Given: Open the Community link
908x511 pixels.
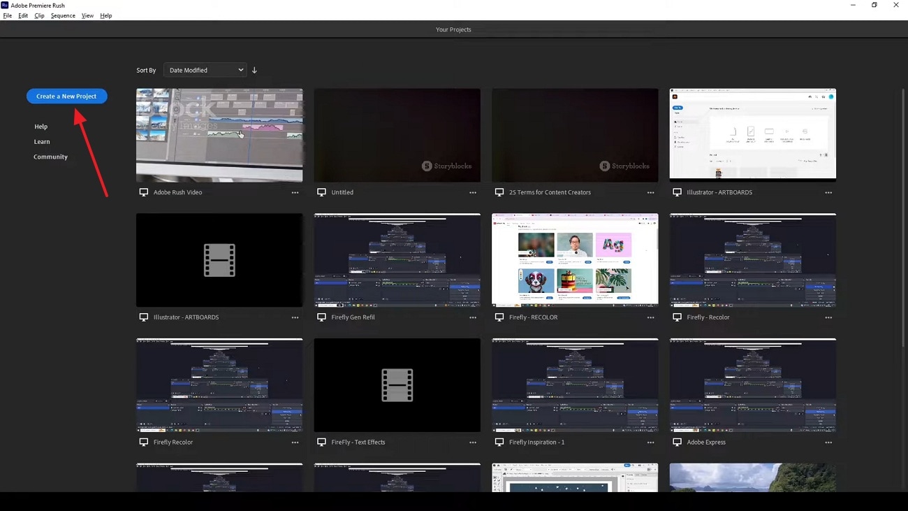Looking at the screenshot, I should point(50,157).
